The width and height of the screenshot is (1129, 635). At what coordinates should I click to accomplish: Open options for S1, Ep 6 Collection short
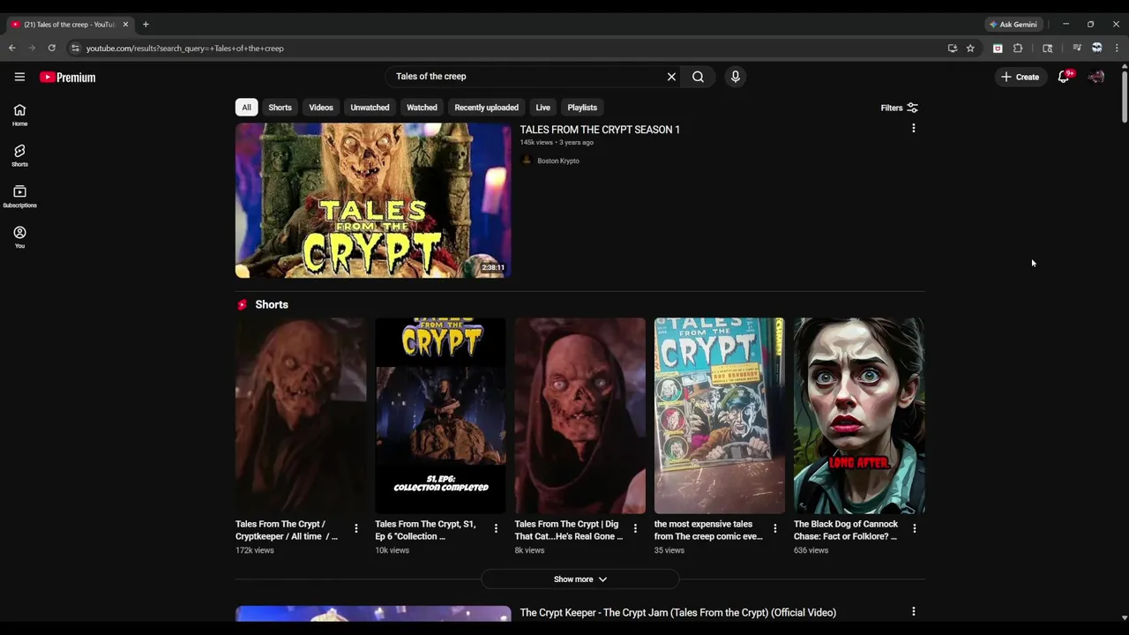496,528
